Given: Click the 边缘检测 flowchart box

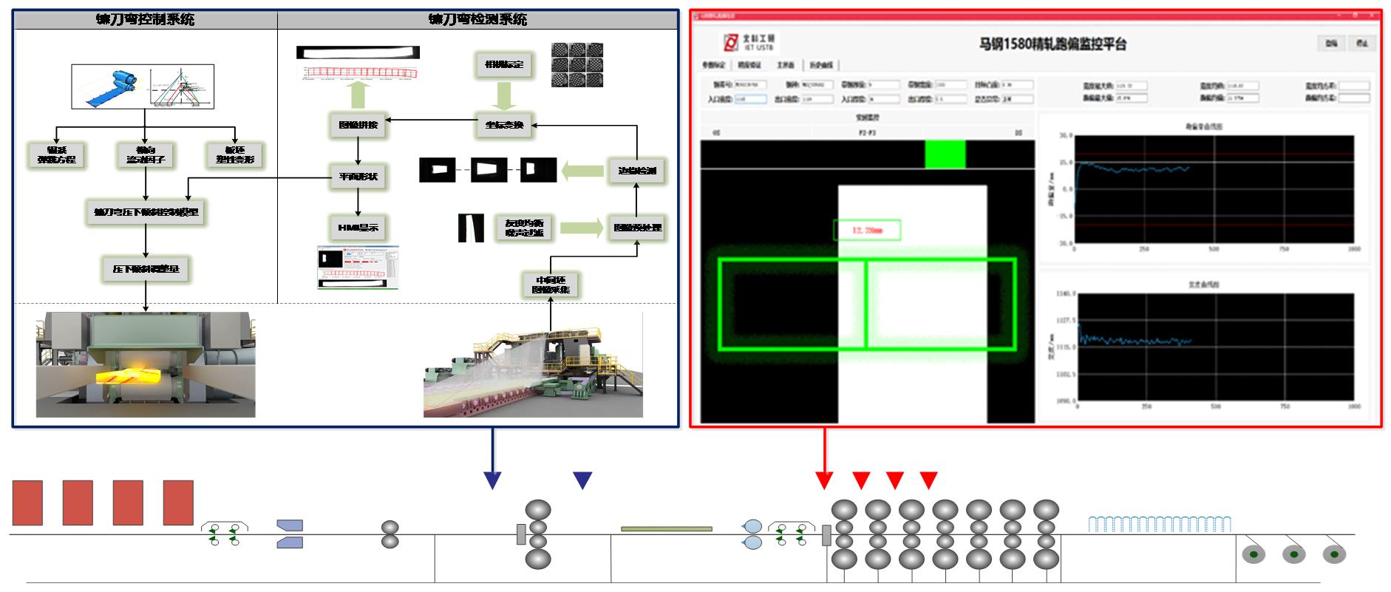Looking at the screenshot, I should click(x=636, y=171).
